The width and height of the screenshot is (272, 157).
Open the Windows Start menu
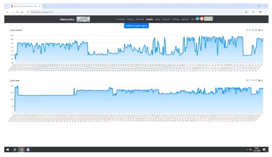[x=8, y=150]
